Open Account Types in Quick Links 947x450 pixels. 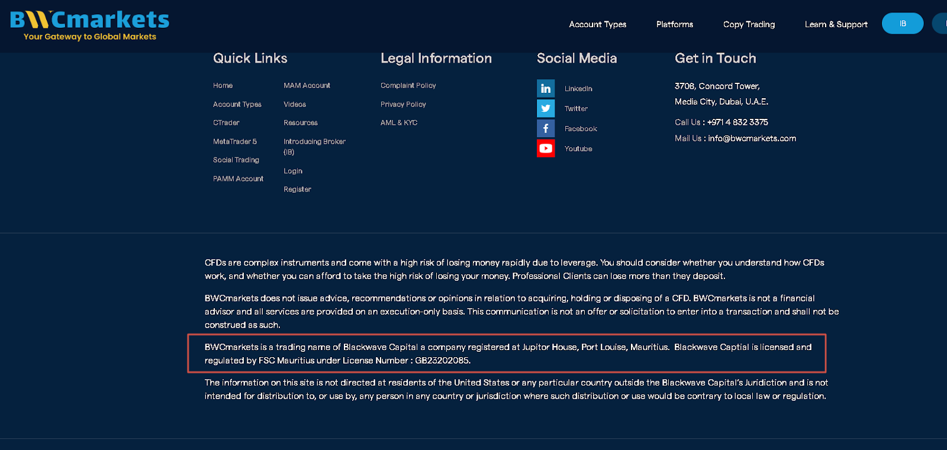237,104
